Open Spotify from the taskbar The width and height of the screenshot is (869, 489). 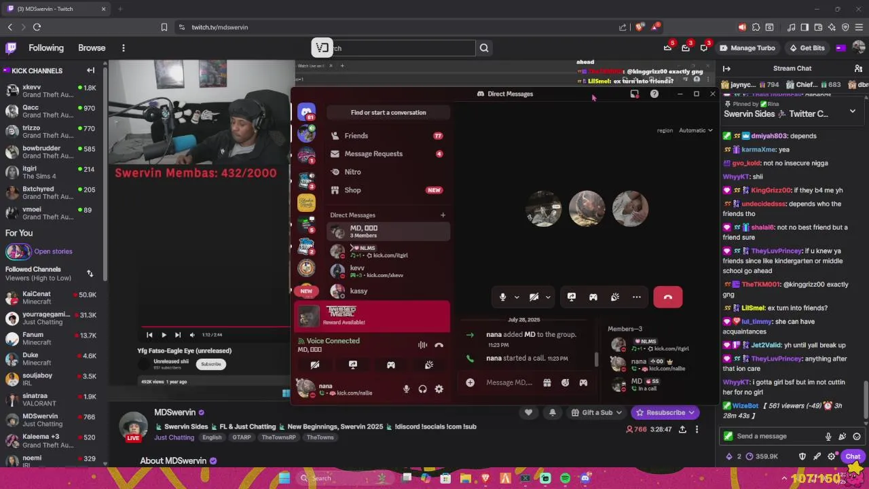point(565,478)
